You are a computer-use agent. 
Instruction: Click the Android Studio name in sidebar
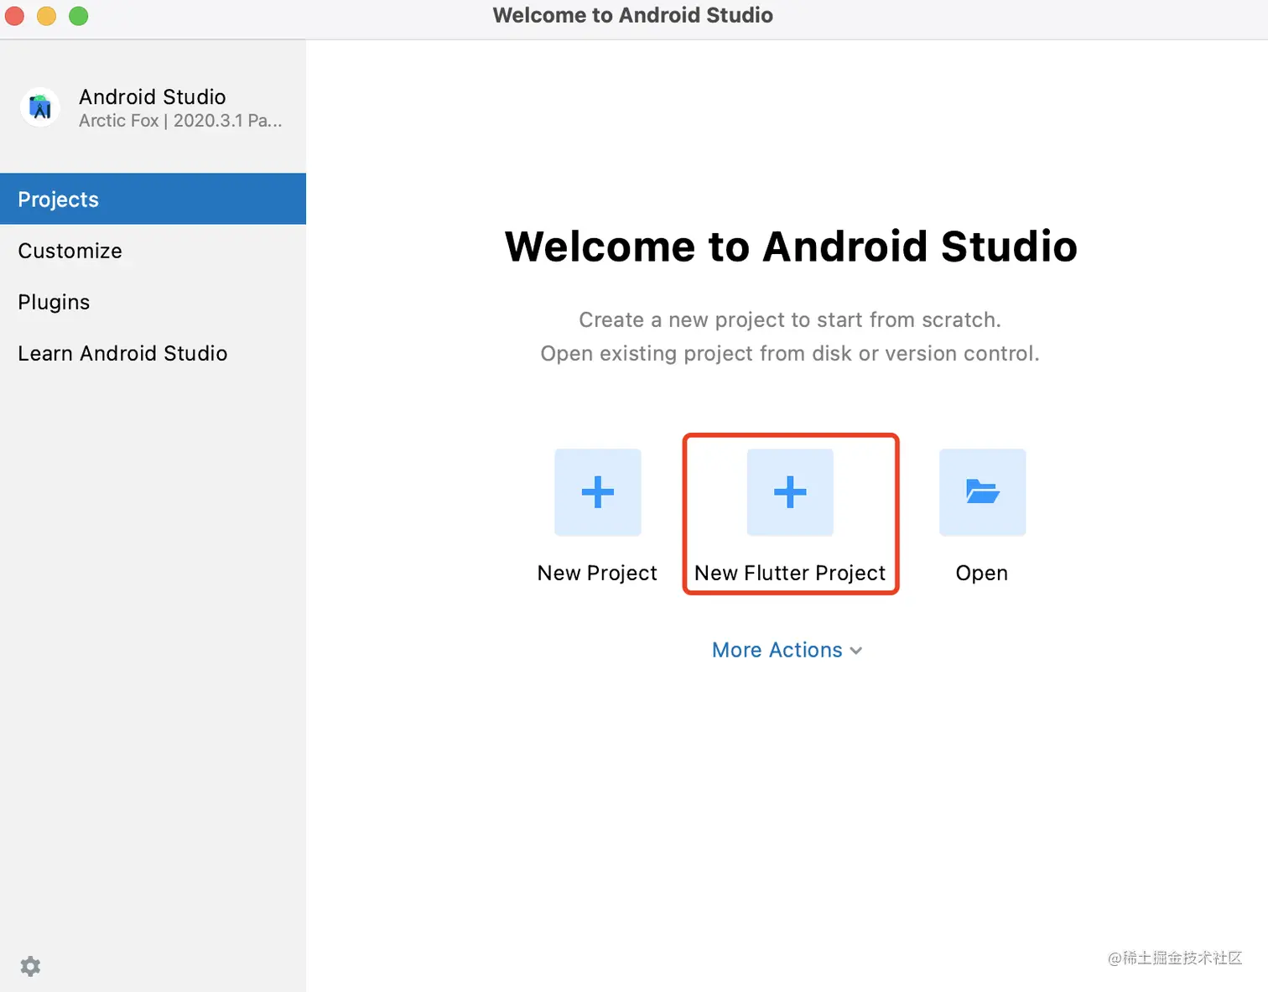point(153,96)
